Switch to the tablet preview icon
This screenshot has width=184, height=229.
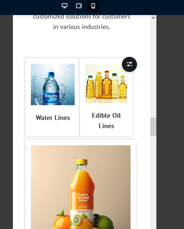79,6
